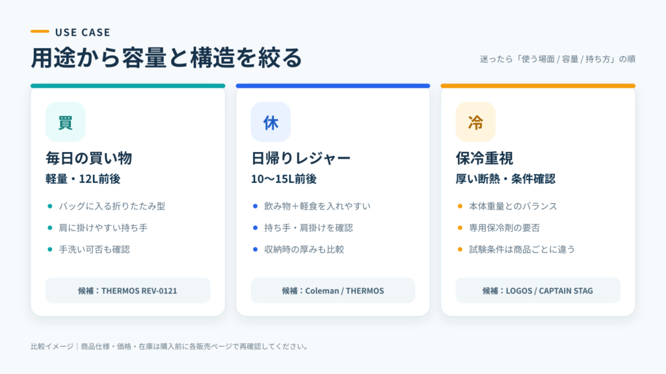Click the 日帰りレジャー card heading
The width and height of the screenshot is (666, 374).
click(x=300, y=158)
